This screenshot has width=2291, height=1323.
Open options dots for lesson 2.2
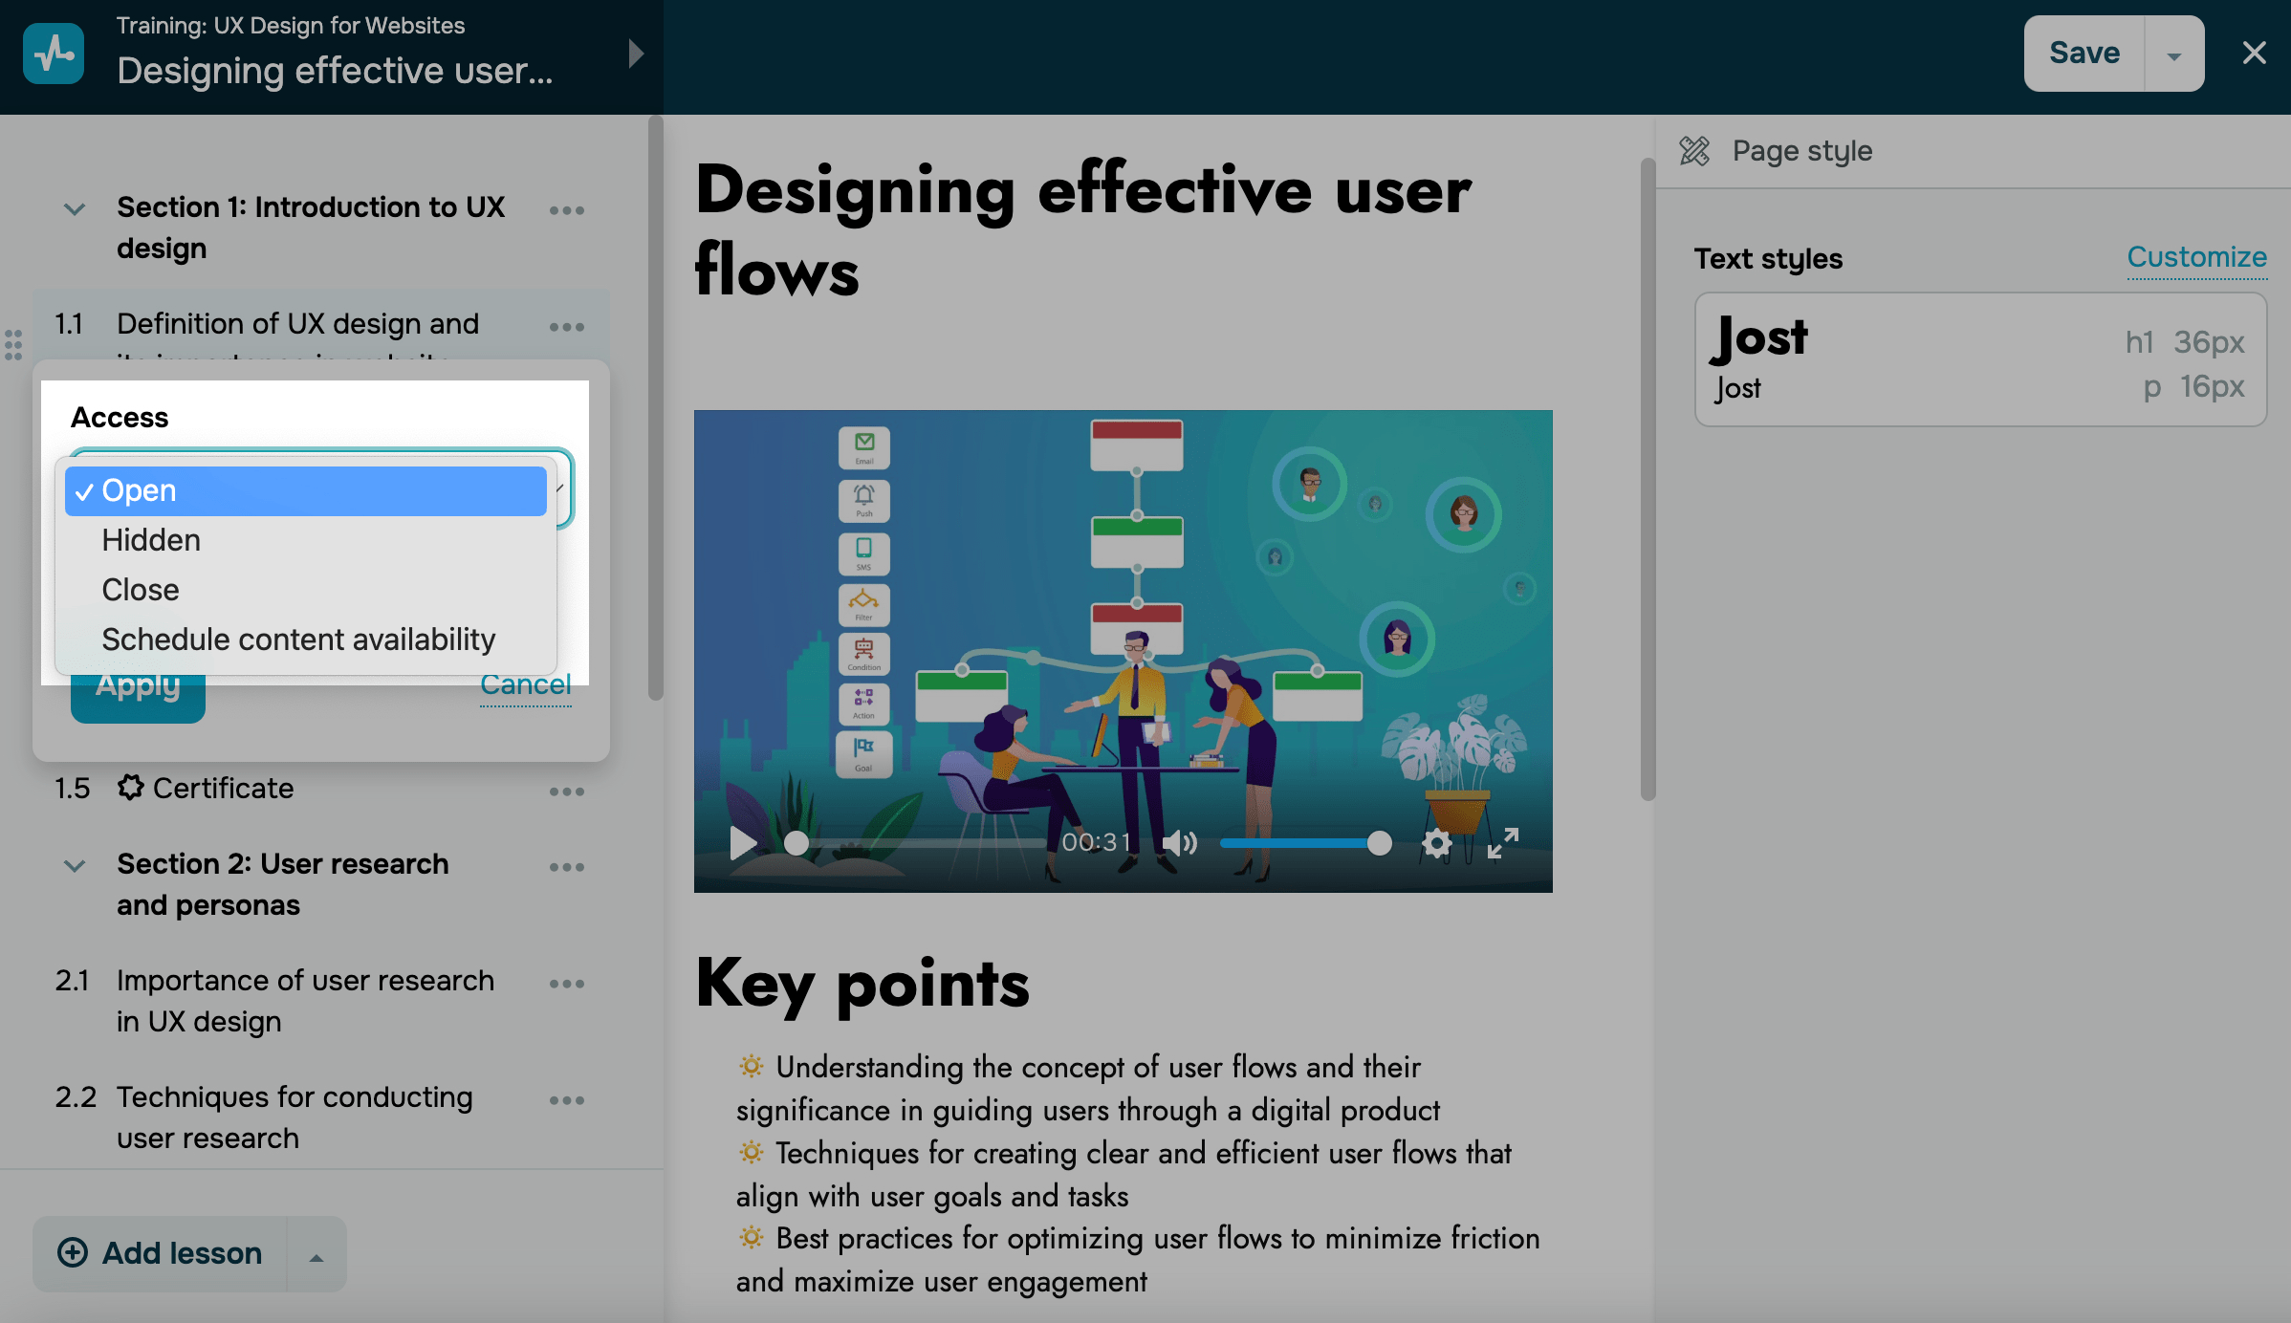click(566, 1100)
